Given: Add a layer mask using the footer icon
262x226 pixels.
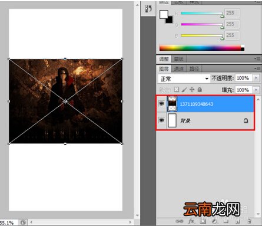Looking at the screenshot, I should (203, 221).
